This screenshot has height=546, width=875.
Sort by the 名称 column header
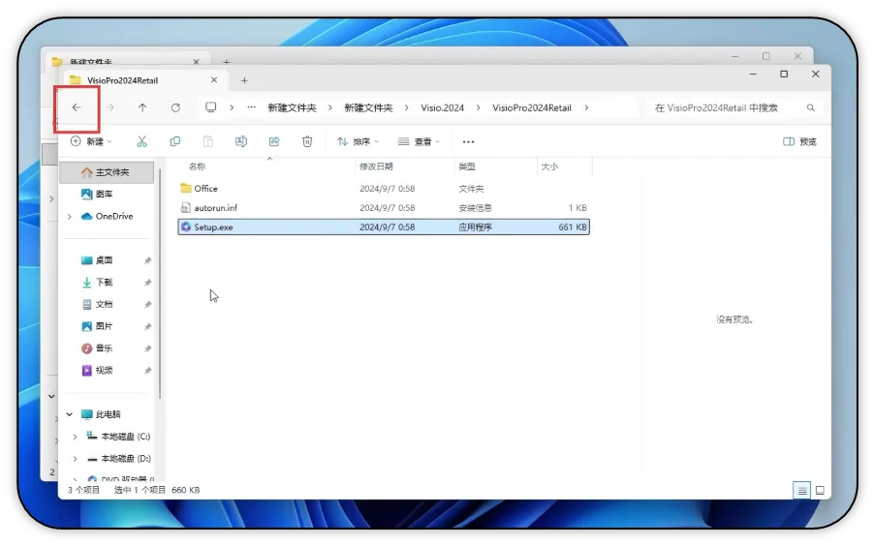point(197,167)
